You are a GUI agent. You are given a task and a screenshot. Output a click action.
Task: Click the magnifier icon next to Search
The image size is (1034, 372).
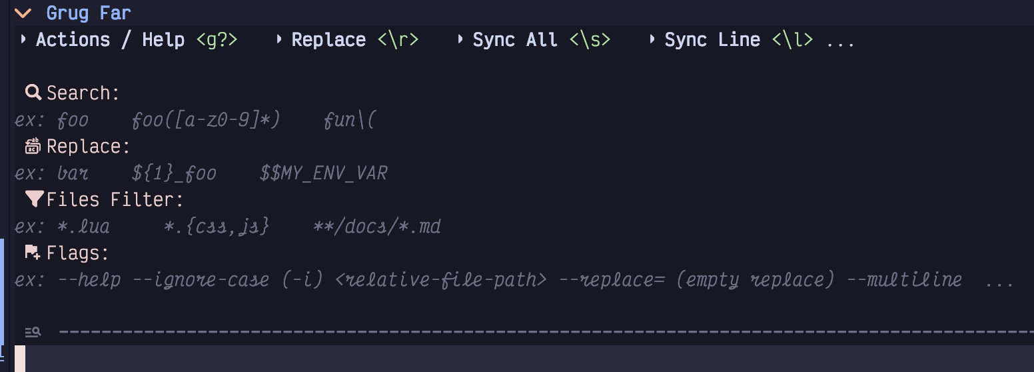33,93
